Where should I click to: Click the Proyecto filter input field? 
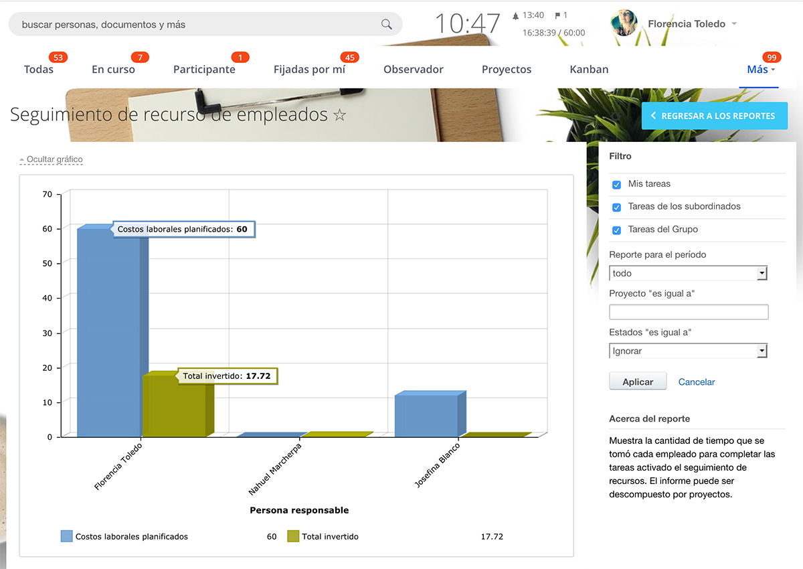[688, 312]
